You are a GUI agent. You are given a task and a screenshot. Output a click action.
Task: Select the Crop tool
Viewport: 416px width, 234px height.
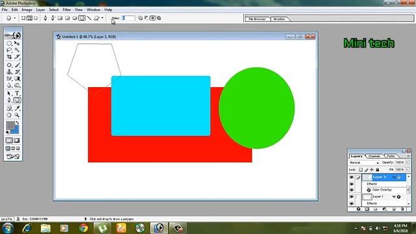(9, 57)
